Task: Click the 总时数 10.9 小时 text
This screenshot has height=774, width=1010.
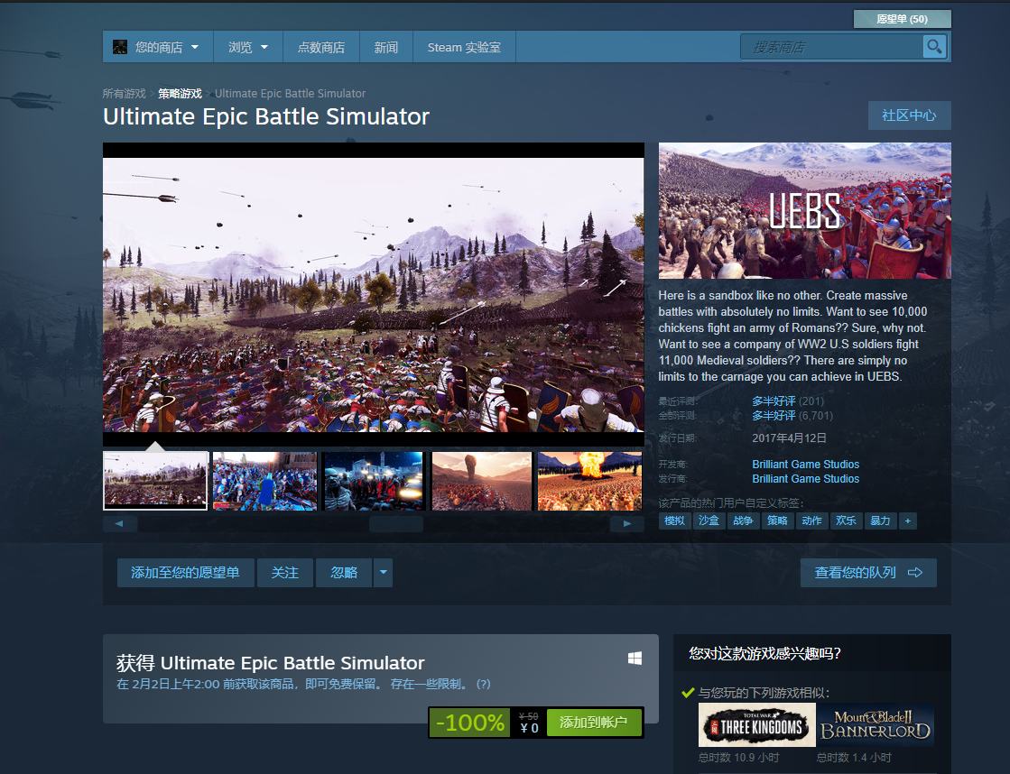Action: pyautogui.click(x=739, y=757)
